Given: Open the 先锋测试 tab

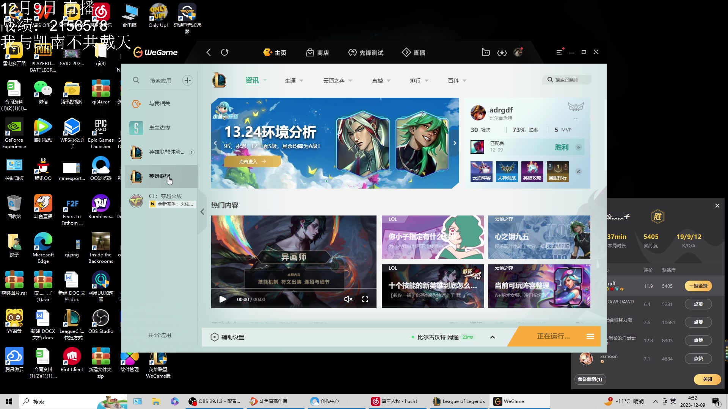Looking at the screenshot, I should tap(366, 53).
